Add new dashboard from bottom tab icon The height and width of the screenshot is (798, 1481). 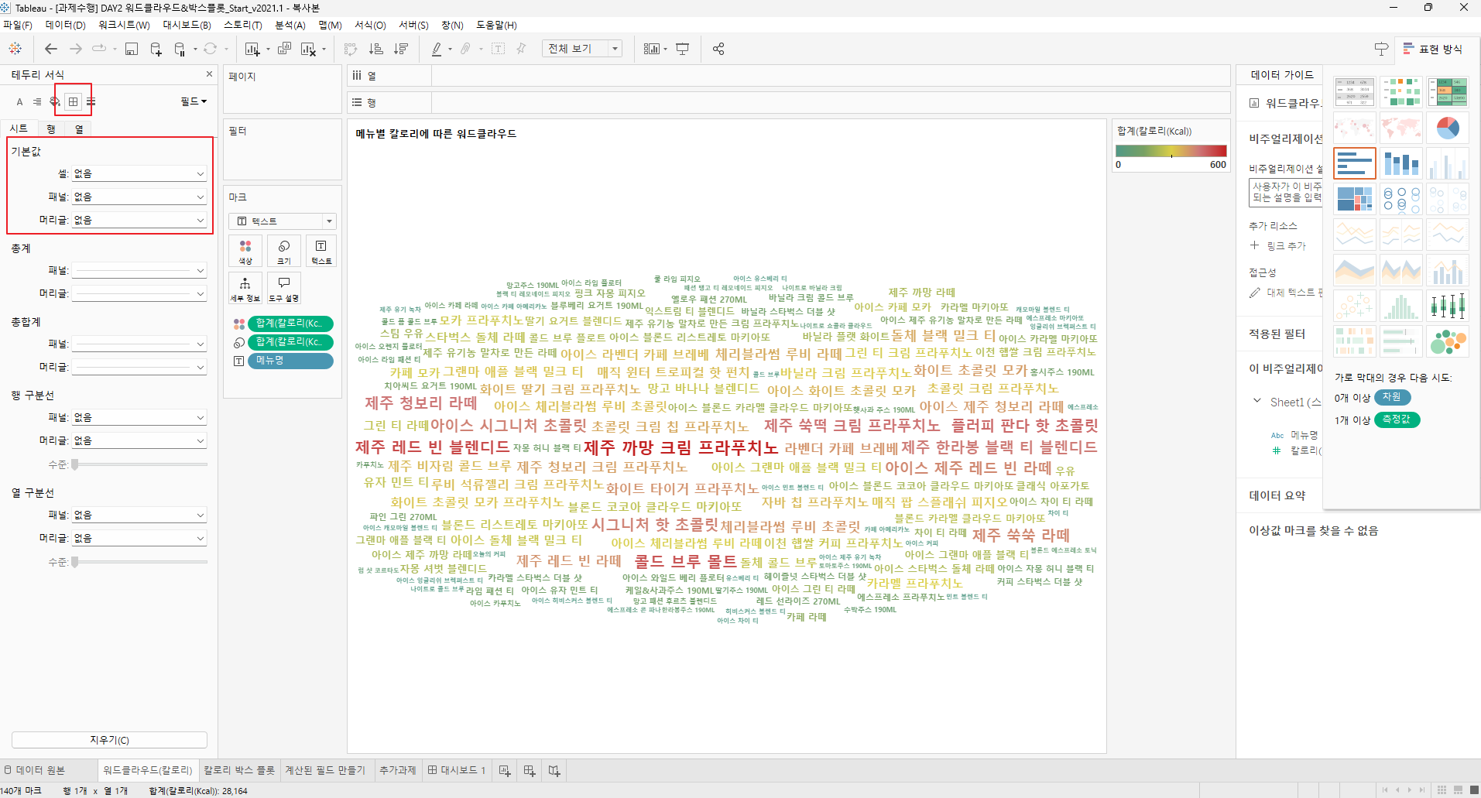(x=530, y=770)
